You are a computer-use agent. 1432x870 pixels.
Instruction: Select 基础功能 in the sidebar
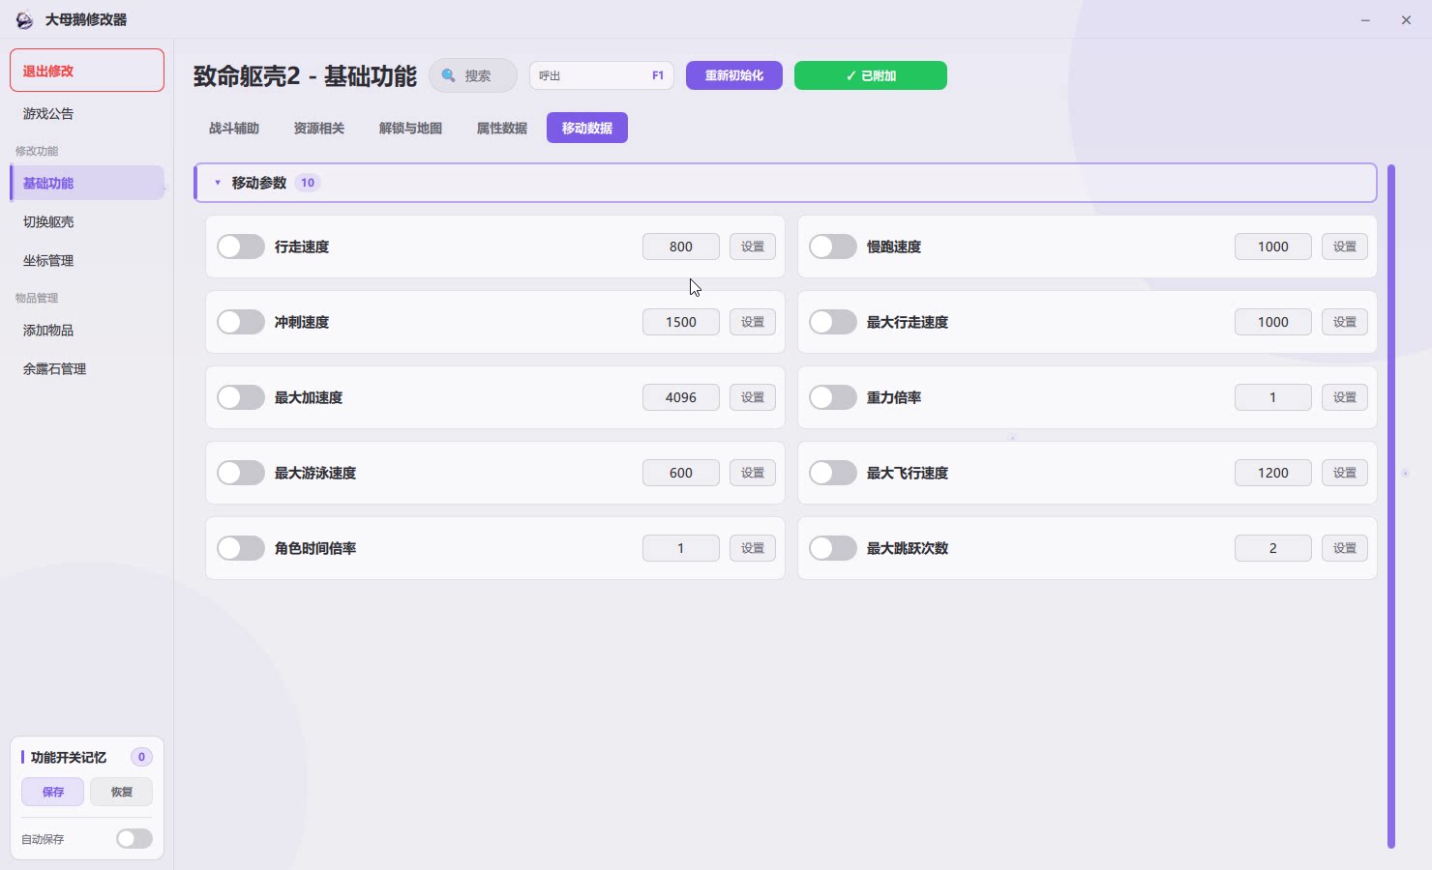(87, 183)
